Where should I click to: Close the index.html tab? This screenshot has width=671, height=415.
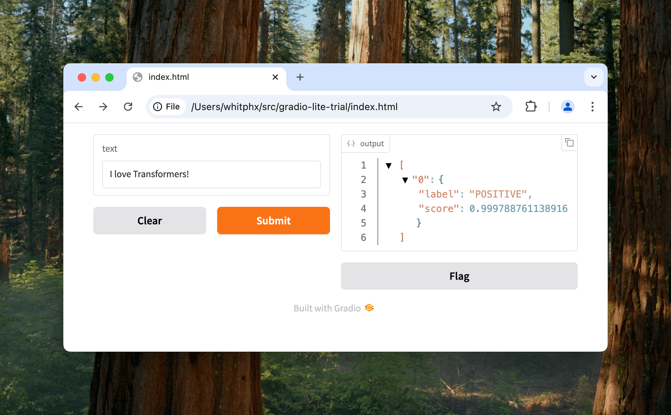[275, 77]
